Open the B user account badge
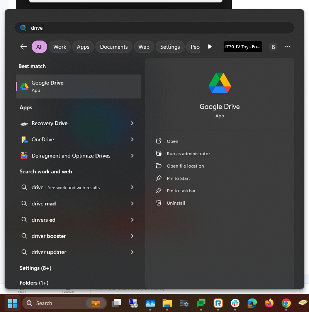 273,47
